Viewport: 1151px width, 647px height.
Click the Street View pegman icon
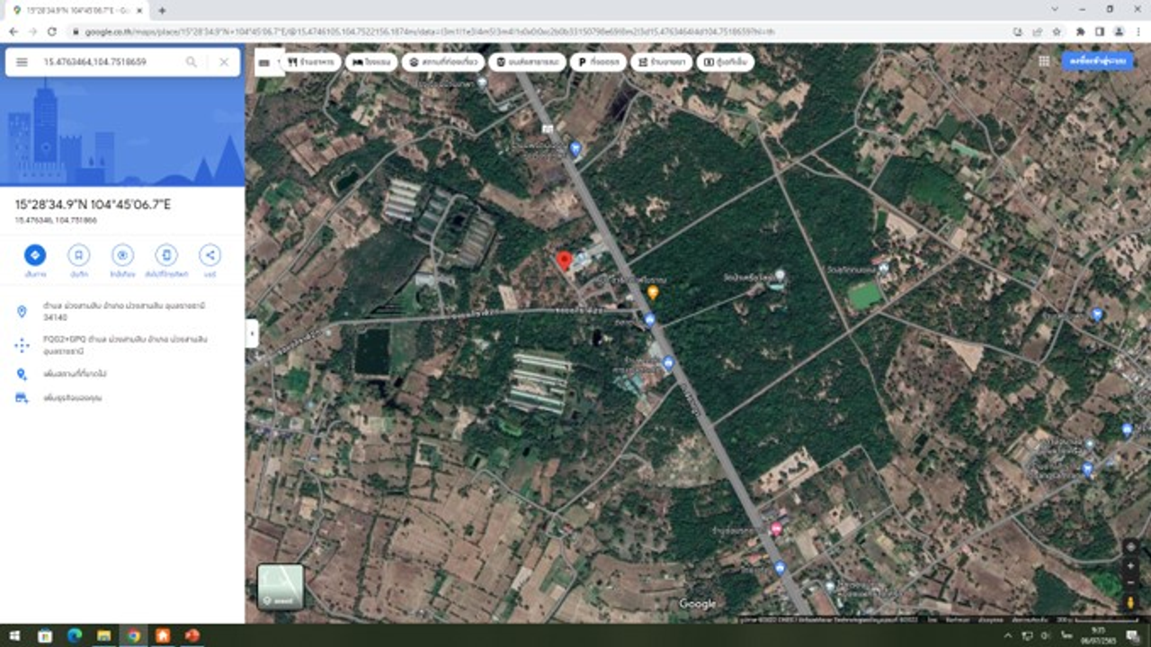(1131, 602)
